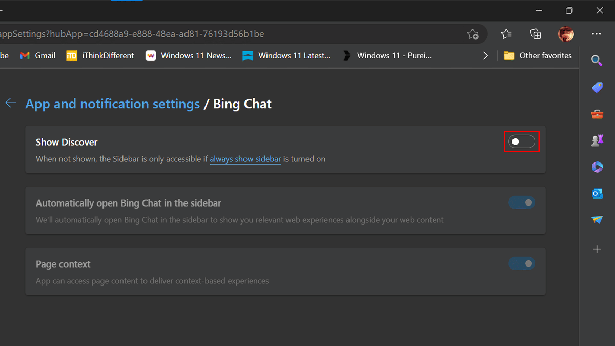
Task: Toggle the Page context switch
Action: (521, 263)
